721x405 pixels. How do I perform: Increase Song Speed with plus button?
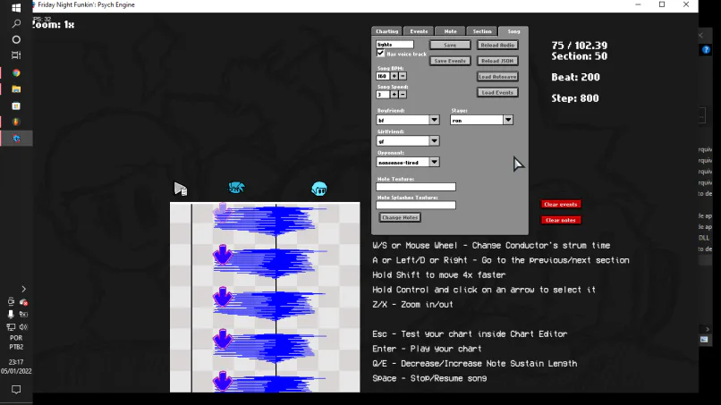tap(394, 94)
